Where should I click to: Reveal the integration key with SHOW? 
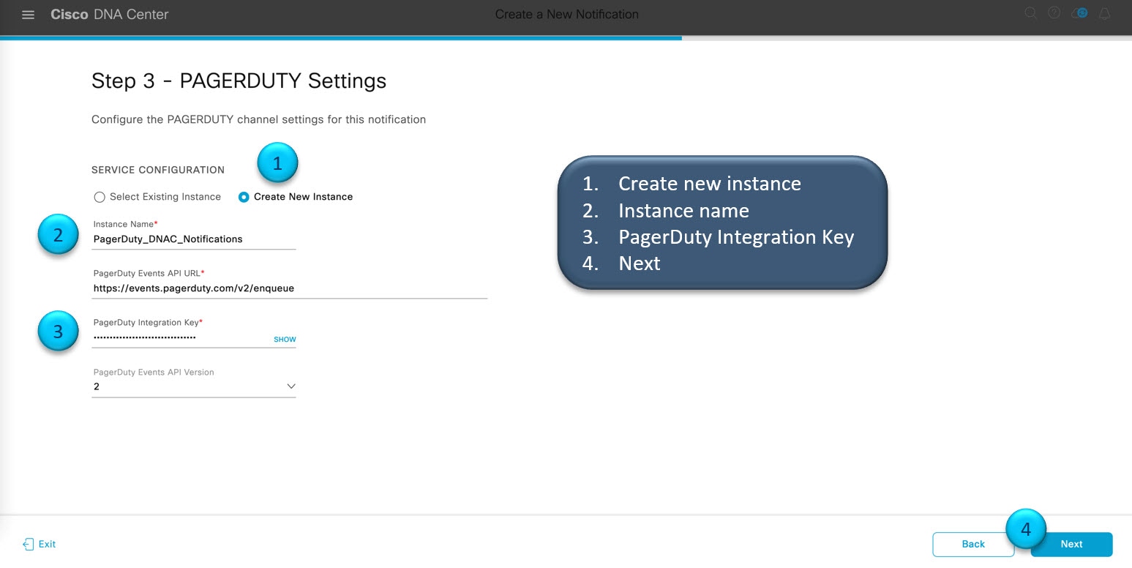pos(285,340)
